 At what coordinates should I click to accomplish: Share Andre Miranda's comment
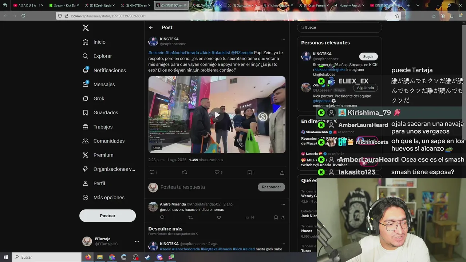283,218
